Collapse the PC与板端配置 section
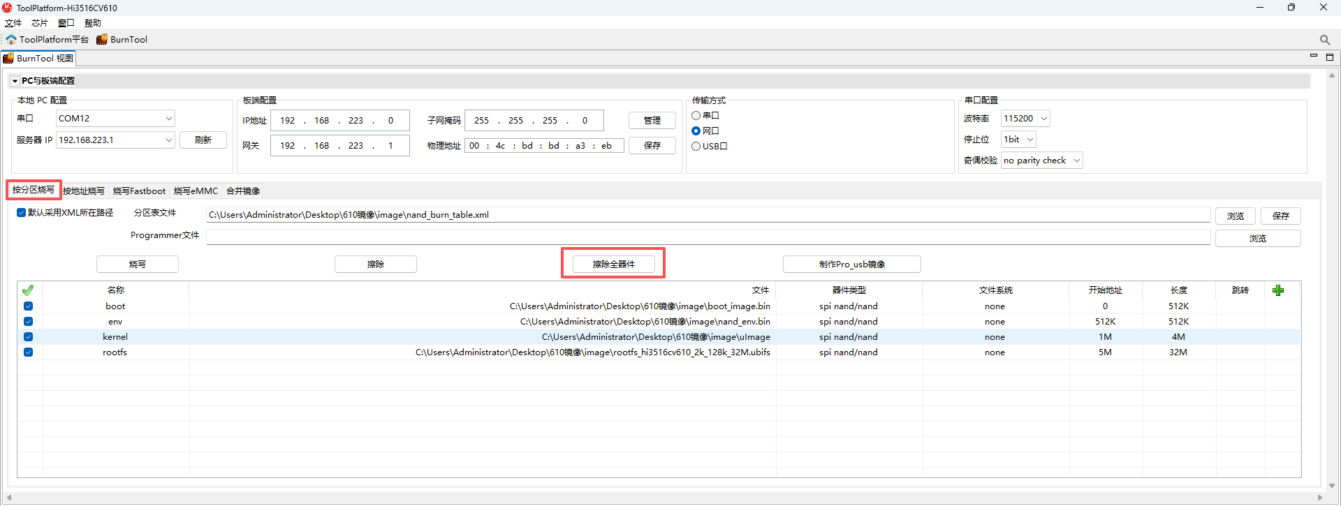Image resolution: width=1341 pixels, height=506 pixels. coord(15,81)
